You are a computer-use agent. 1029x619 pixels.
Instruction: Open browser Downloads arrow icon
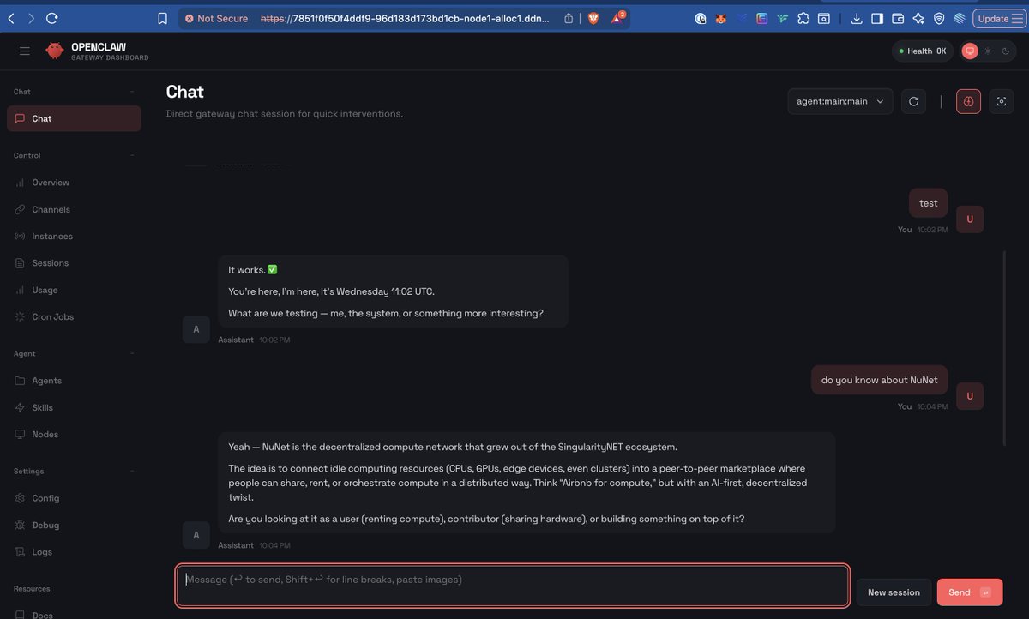[x=856, y=18]
